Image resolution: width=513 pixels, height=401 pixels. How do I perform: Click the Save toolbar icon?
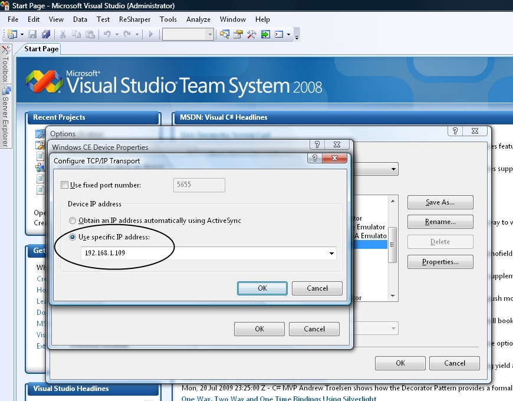coord(32,34)
